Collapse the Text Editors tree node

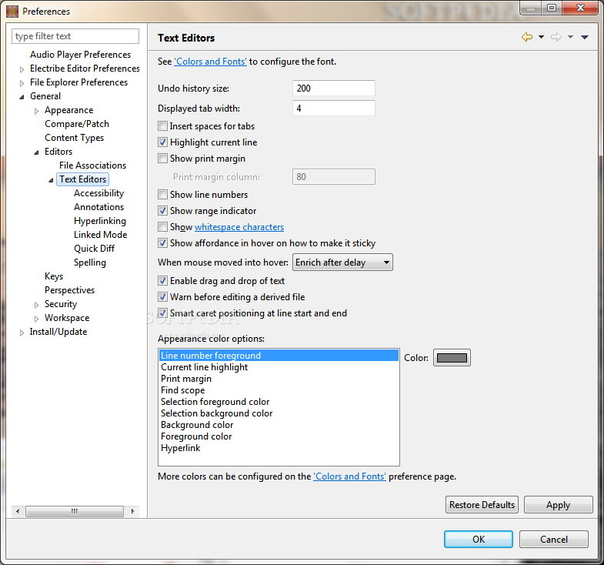pos(52,180)
